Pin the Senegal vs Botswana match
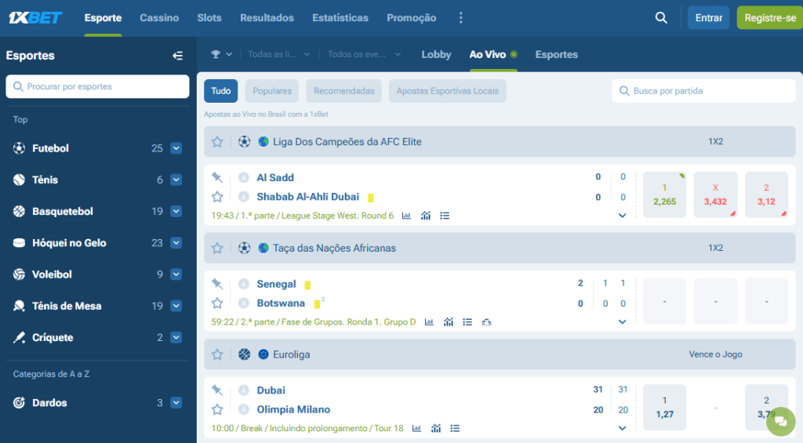 [217, 284]
